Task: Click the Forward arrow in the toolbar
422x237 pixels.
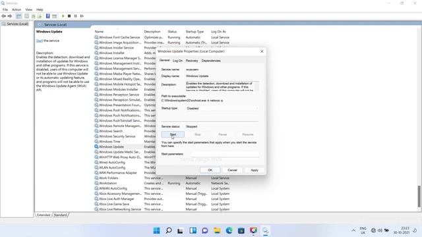Action: tap(10, 16)
